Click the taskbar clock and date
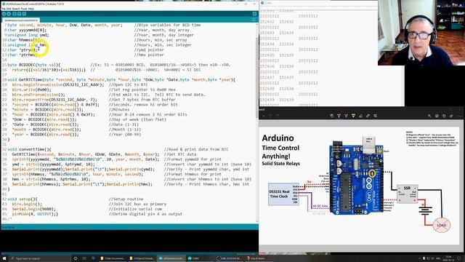Screen dimensions: 465x262 [448, 258]
